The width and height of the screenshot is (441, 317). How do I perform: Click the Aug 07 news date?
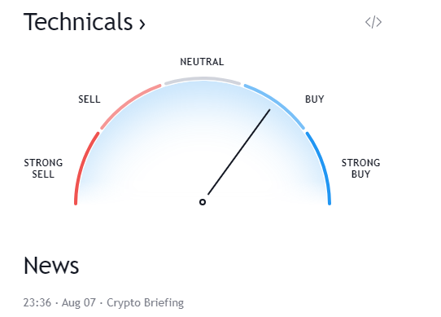click(x=79, y=302)
